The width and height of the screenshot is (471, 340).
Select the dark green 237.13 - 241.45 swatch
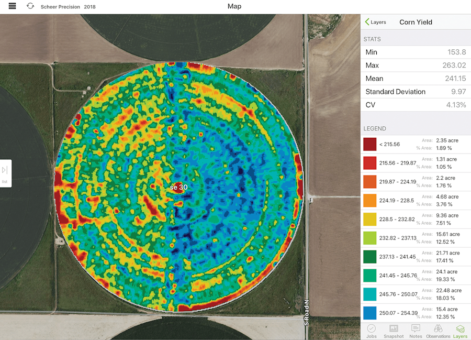(369, 257)
